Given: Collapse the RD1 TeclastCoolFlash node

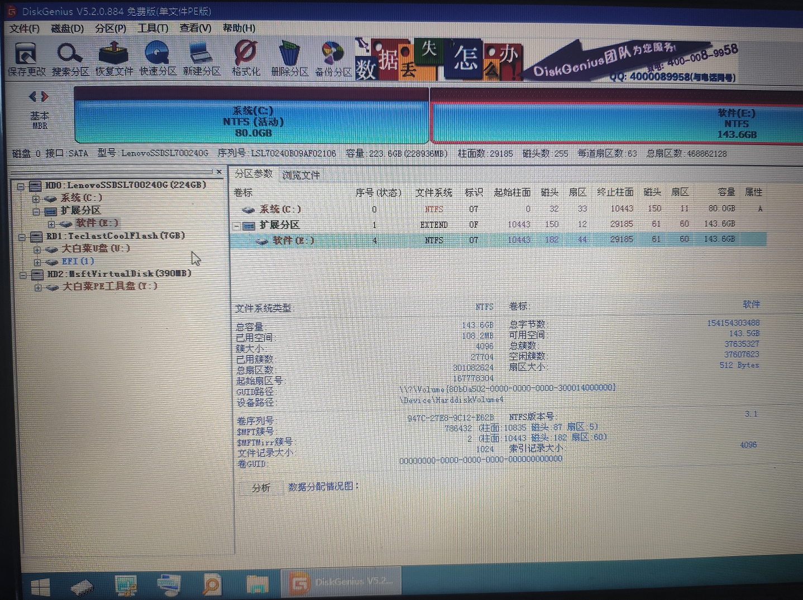Looking at the screenshot, I should (x=22, y=237).
